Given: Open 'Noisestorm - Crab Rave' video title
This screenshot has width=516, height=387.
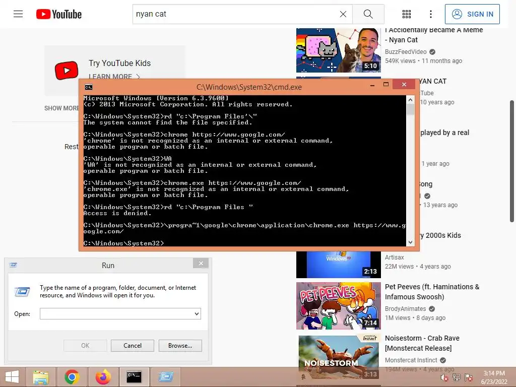Looking at the screenshot, I should 422,343.
